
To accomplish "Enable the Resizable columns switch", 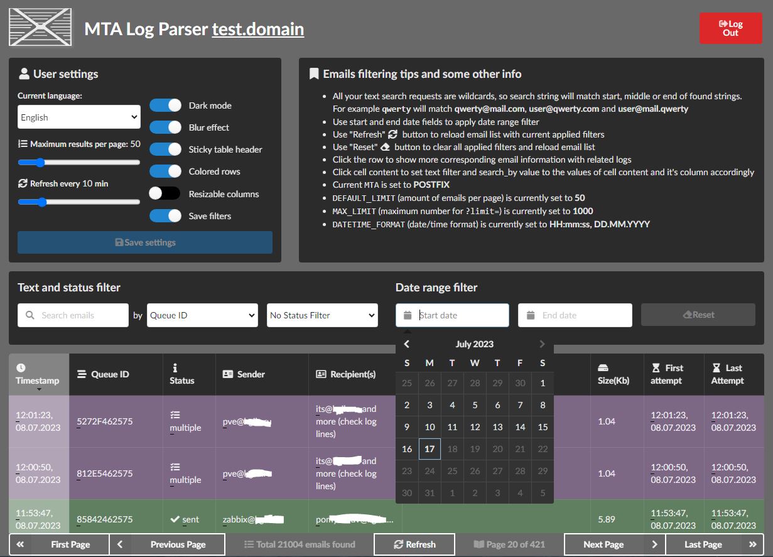I will (x=165, y=194).
